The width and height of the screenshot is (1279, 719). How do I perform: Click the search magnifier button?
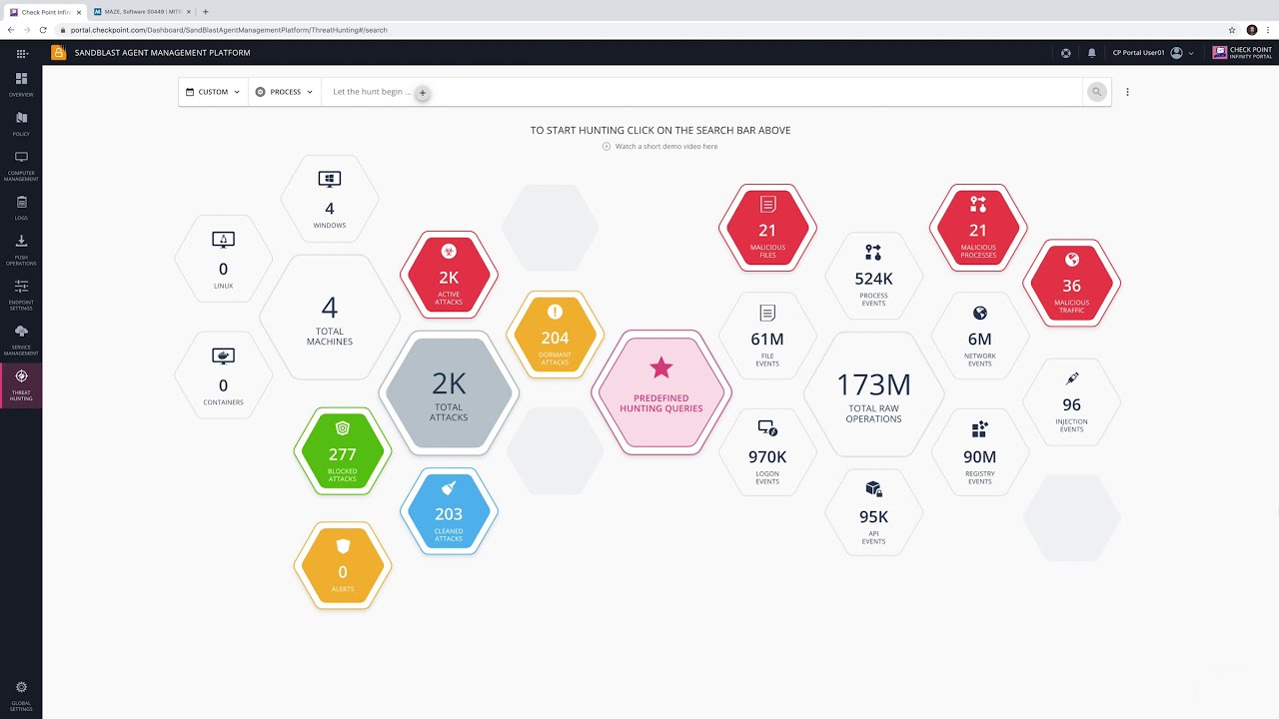click(x=1097, y=92)
